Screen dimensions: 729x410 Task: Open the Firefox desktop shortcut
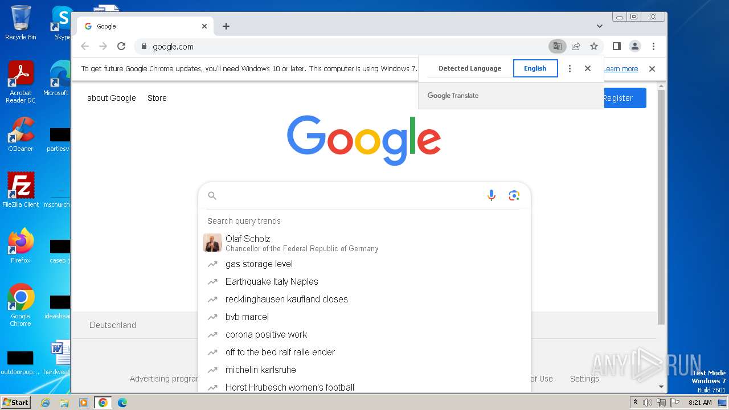pos(21,245)
